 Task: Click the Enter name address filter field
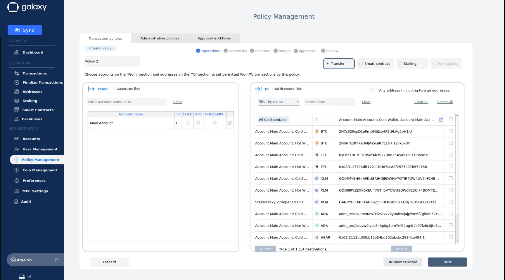coord(330,102)
